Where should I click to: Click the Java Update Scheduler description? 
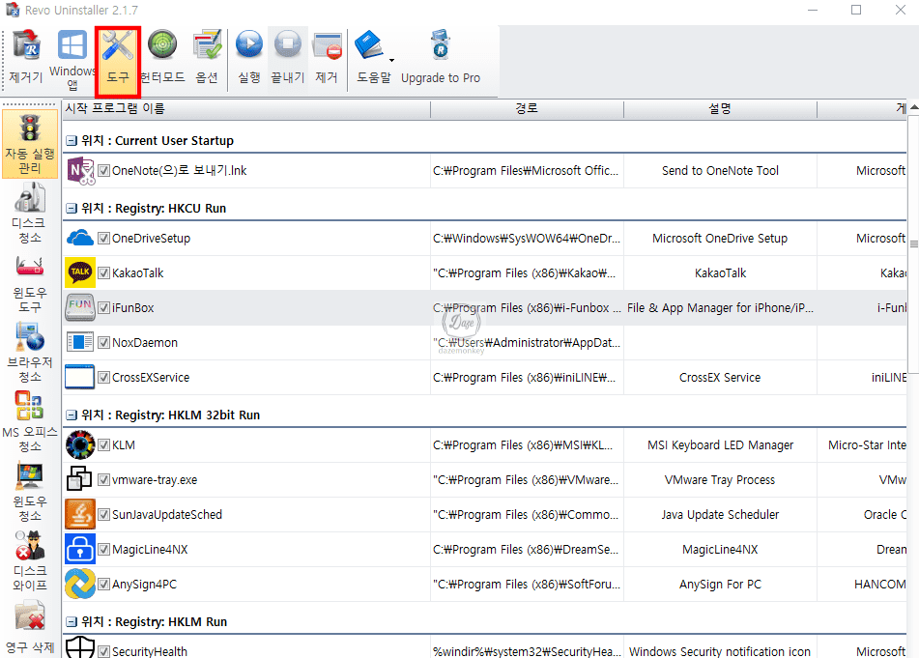pos(720,514)
